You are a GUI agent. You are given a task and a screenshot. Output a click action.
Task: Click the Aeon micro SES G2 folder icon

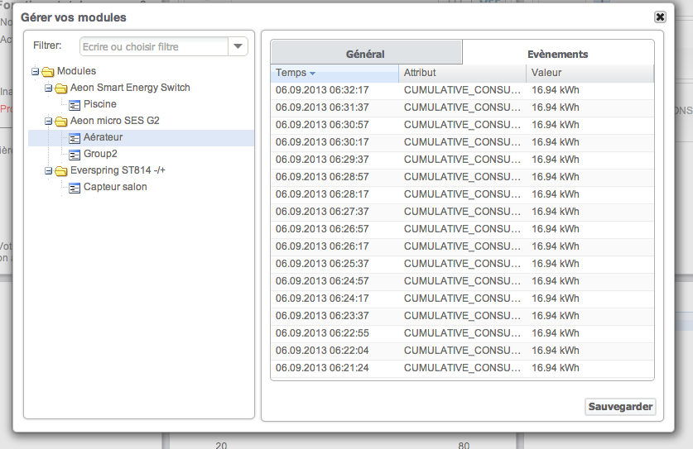(60, 121)
